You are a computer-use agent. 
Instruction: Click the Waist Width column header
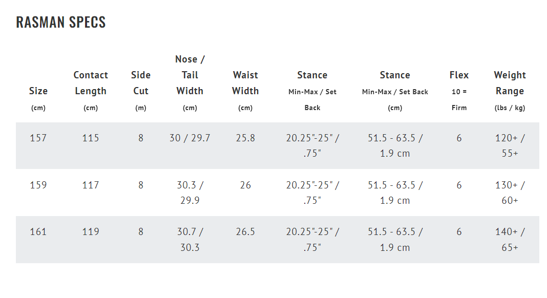pyautogui.click(x=245, y=91)
